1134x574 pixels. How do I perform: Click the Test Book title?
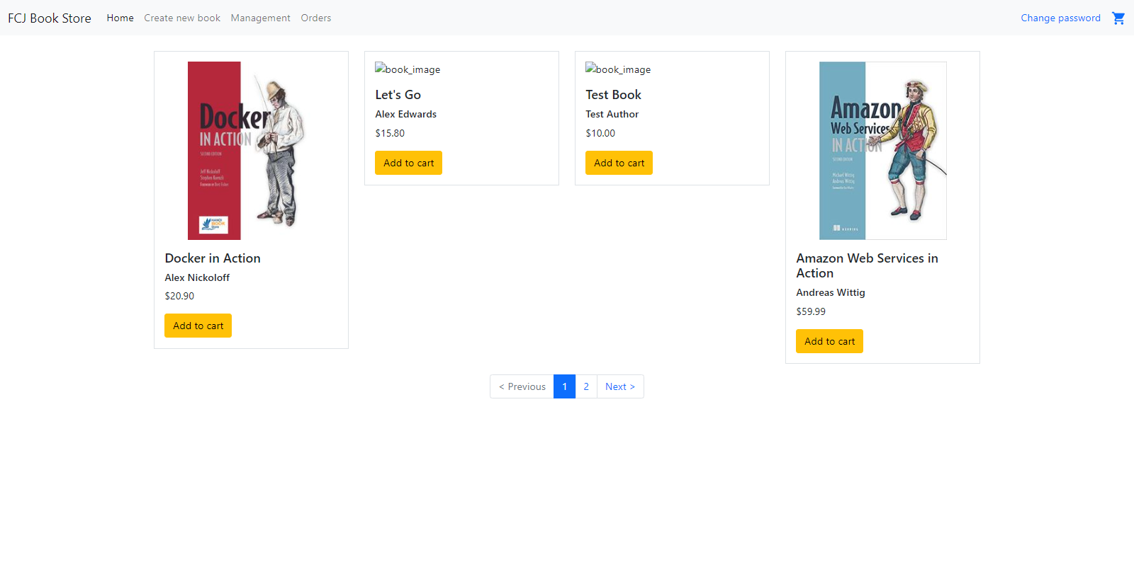pyautogui.click(x=613, y=95)
